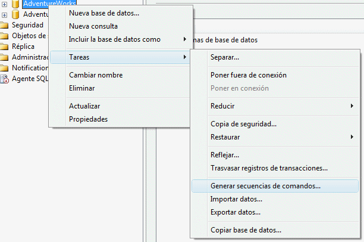Screen dimensions: 364x242
Task: Select Restaurar in Tareas submenu
Action: click(x=275, y=137)
